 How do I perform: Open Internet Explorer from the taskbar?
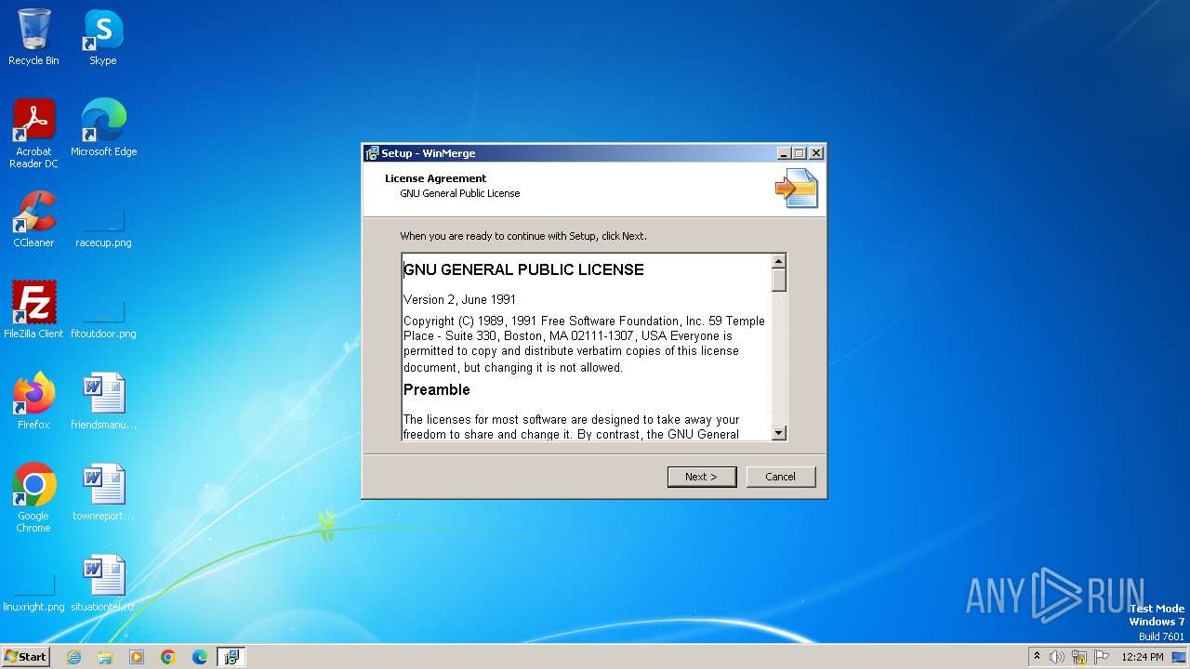point(73,657)
